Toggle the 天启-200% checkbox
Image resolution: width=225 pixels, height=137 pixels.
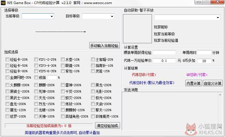point(93,104)
